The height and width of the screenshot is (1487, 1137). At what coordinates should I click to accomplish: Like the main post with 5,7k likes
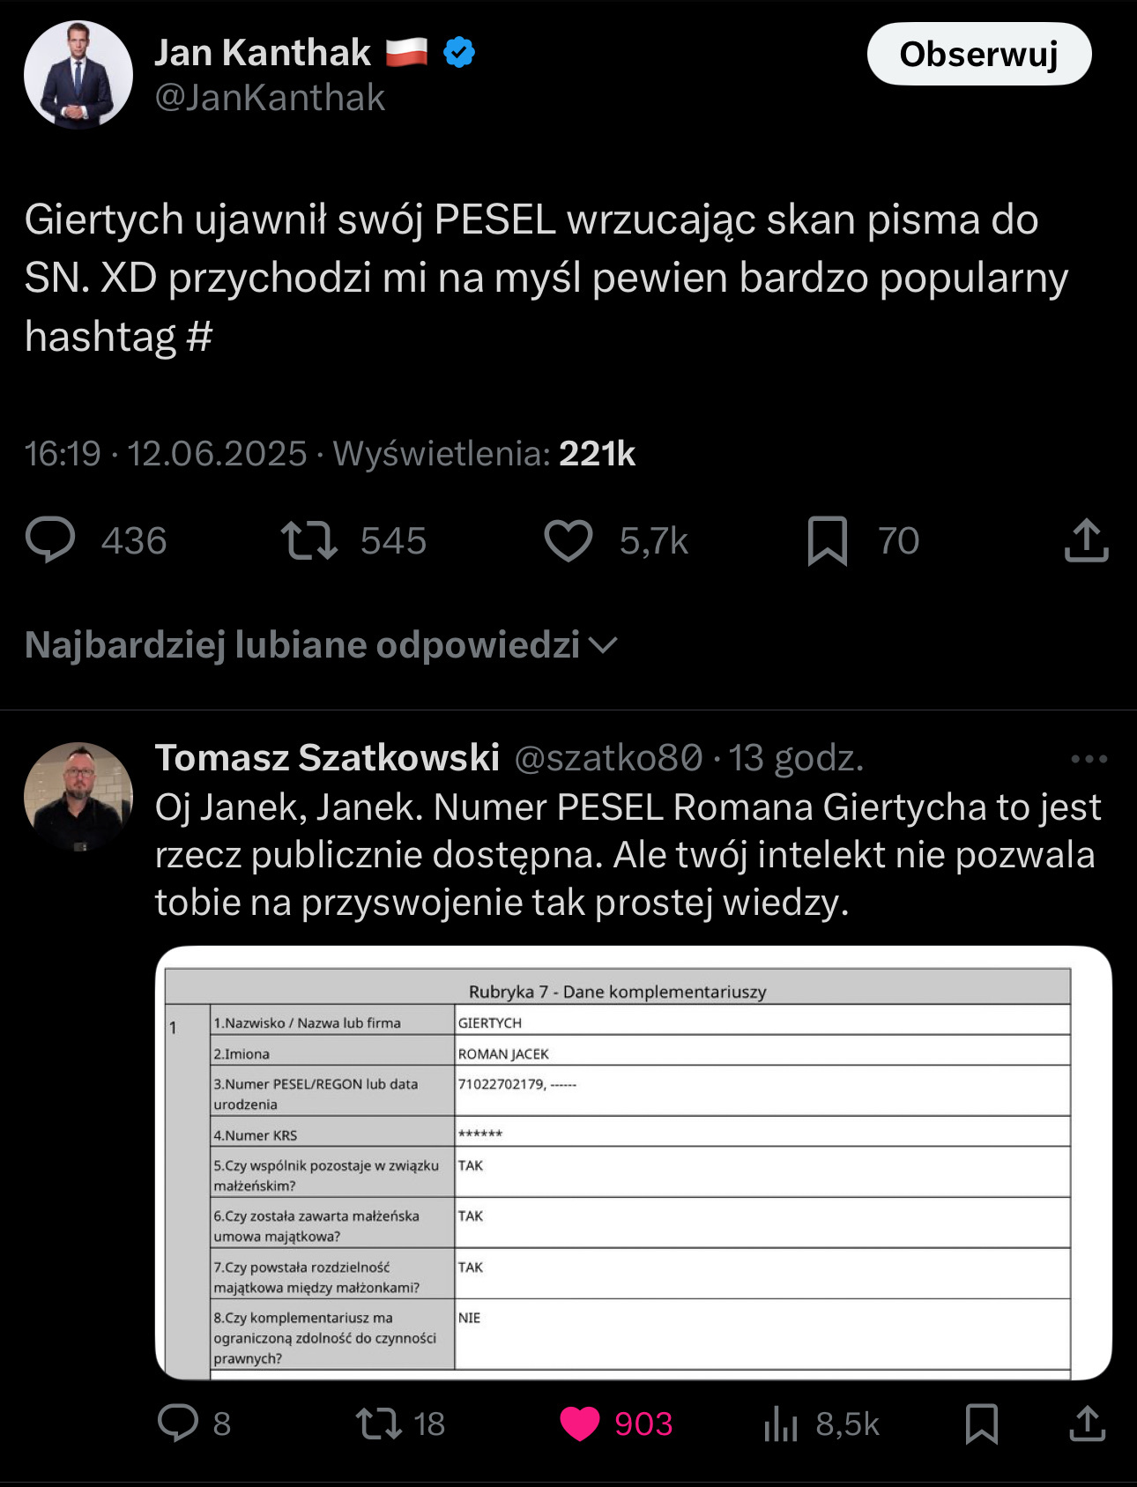tap(568, 540)
